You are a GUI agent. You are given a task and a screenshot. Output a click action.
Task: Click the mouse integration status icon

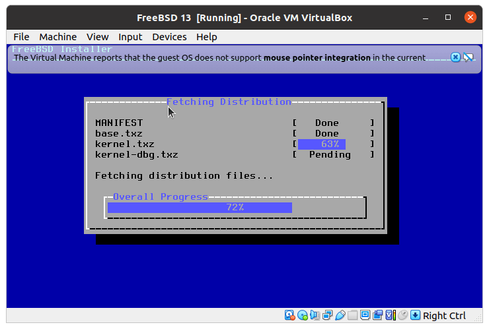tap(402, 315)
